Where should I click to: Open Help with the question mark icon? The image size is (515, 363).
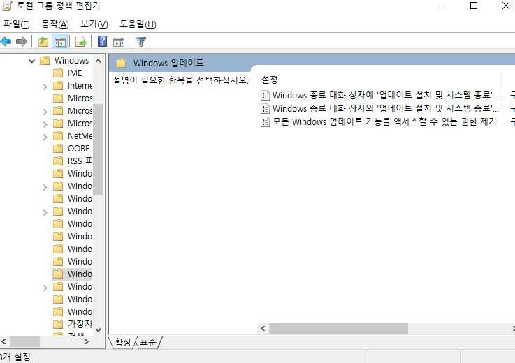103,41
